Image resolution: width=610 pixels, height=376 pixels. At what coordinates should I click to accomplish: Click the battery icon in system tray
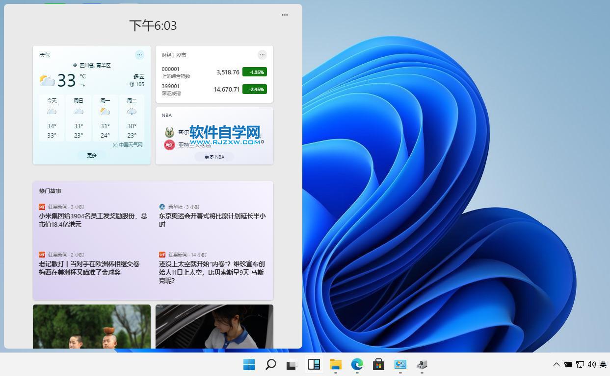pyautogui.click(x=568, y=364)
